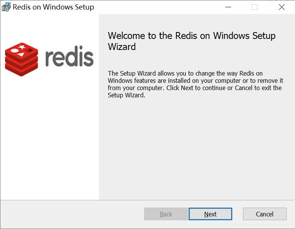Minimize the Redis setup window
Screen dimensions: 295x229
(228, 7)
